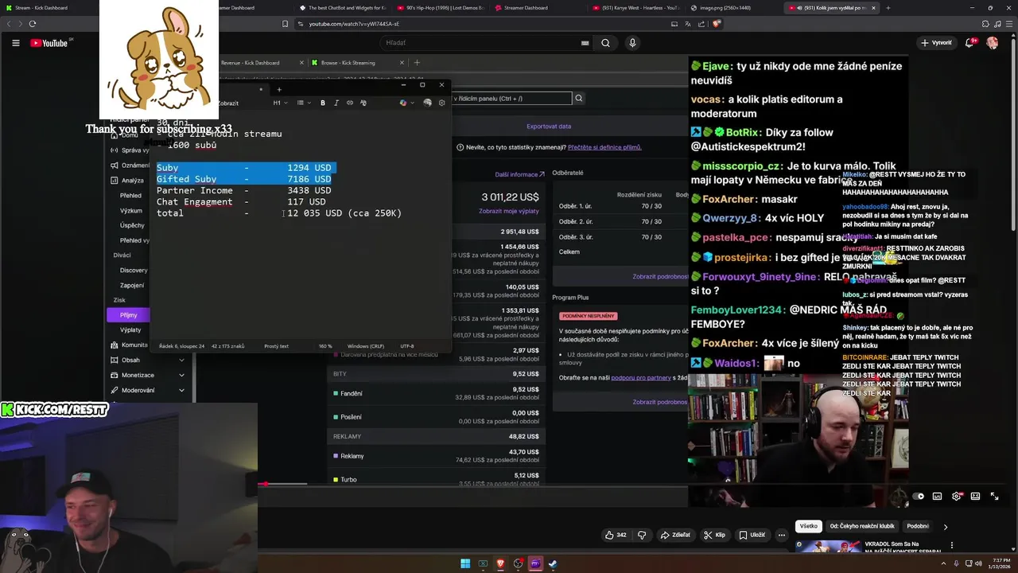Like the video with thumbs up button
The image size is (1018, 573).
pyautogui.click(x=616, y=535)
